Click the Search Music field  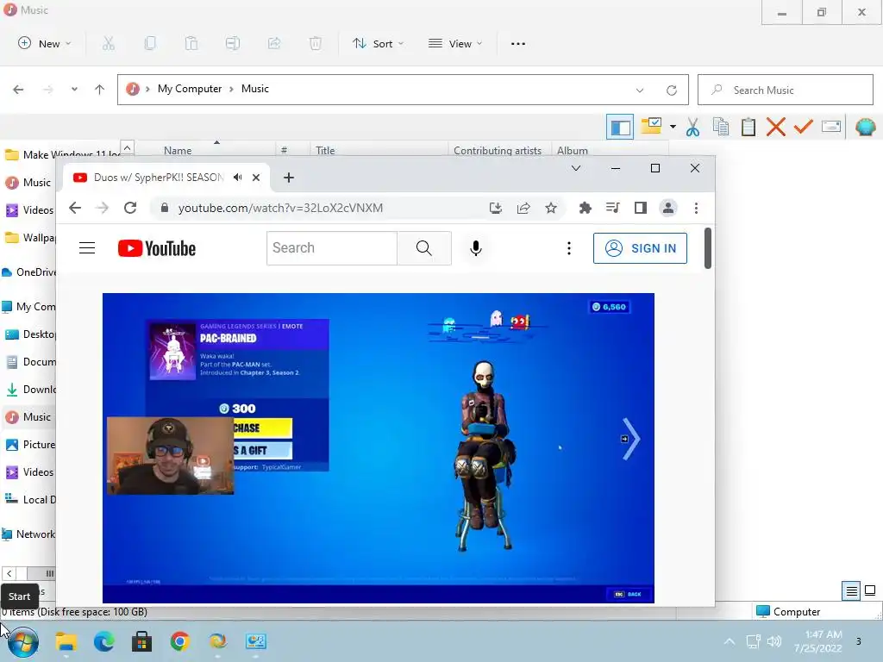[785, 90]
